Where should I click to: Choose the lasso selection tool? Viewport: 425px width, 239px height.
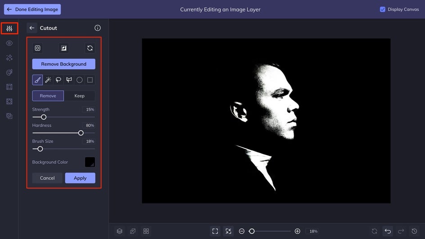coord(58,80)
